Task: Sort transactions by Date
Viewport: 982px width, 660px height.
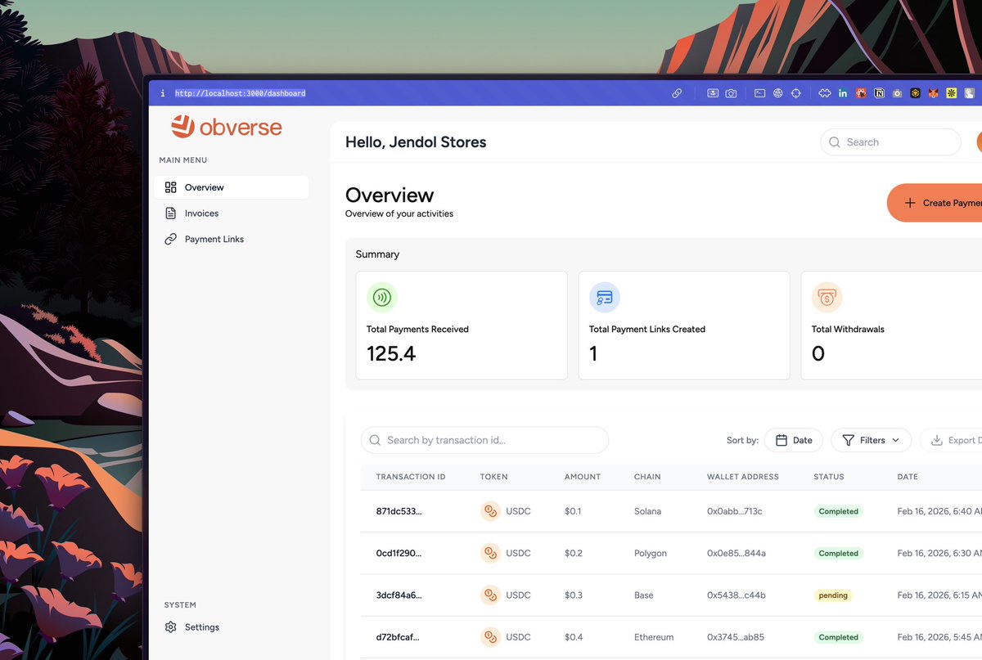Action: click(794, 440)
